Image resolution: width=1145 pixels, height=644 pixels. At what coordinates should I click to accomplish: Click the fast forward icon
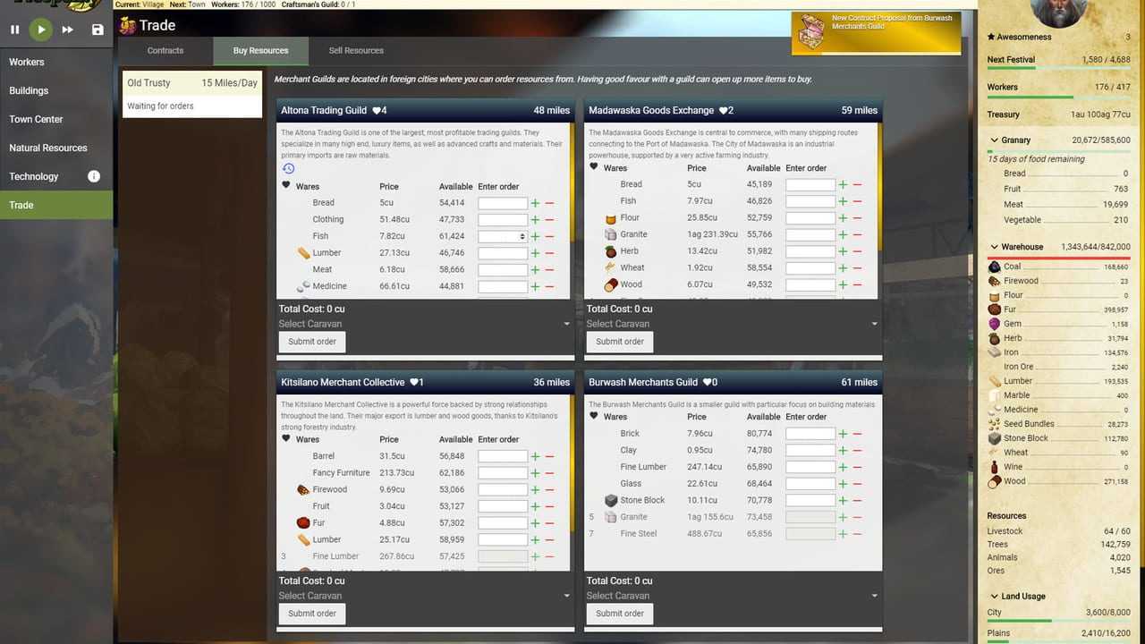[x=67, y=30]
